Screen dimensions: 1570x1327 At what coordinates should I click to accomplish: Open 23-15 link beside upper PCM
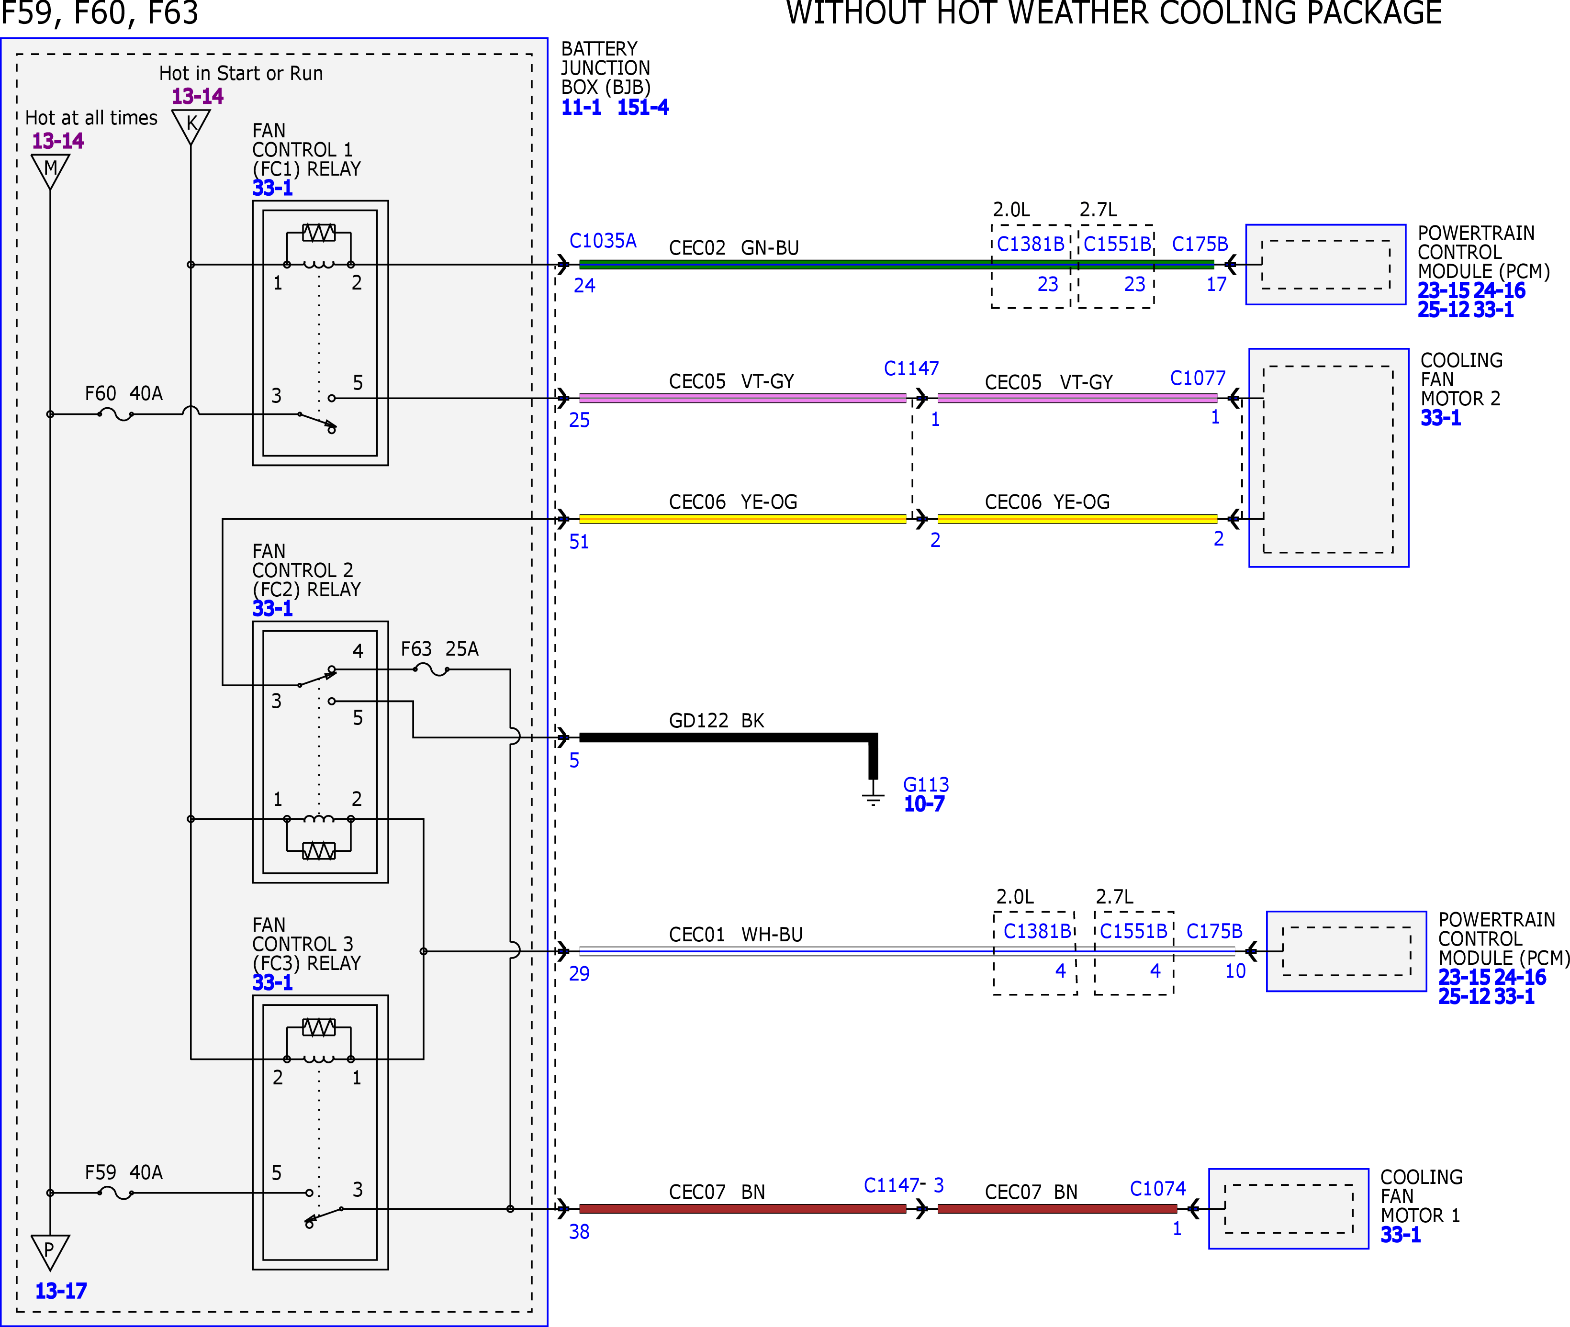[x=1444, y=290]
